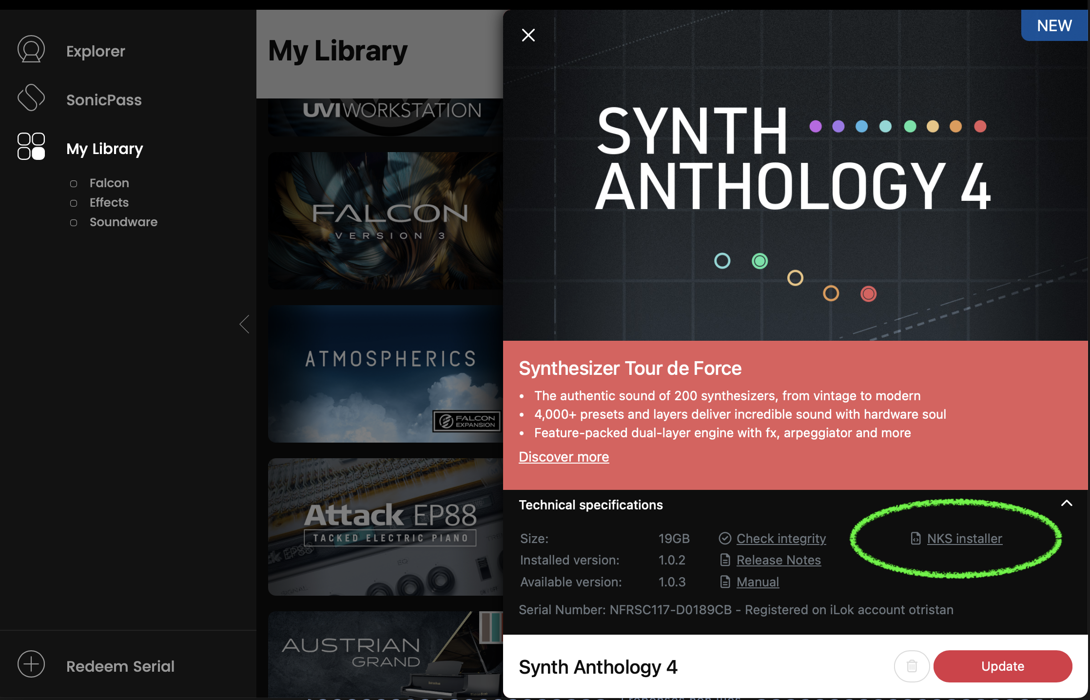Select the Soundware filter radio button

click(x=74, y=223)
